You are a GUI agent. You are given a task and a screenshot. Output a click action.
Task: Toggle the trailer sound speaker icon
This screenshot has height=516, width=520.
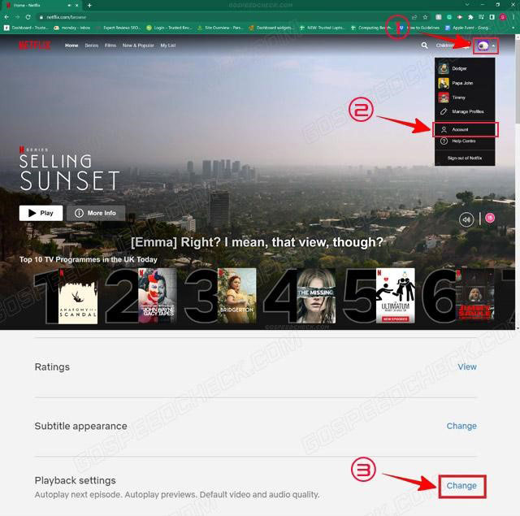(466, 219)
